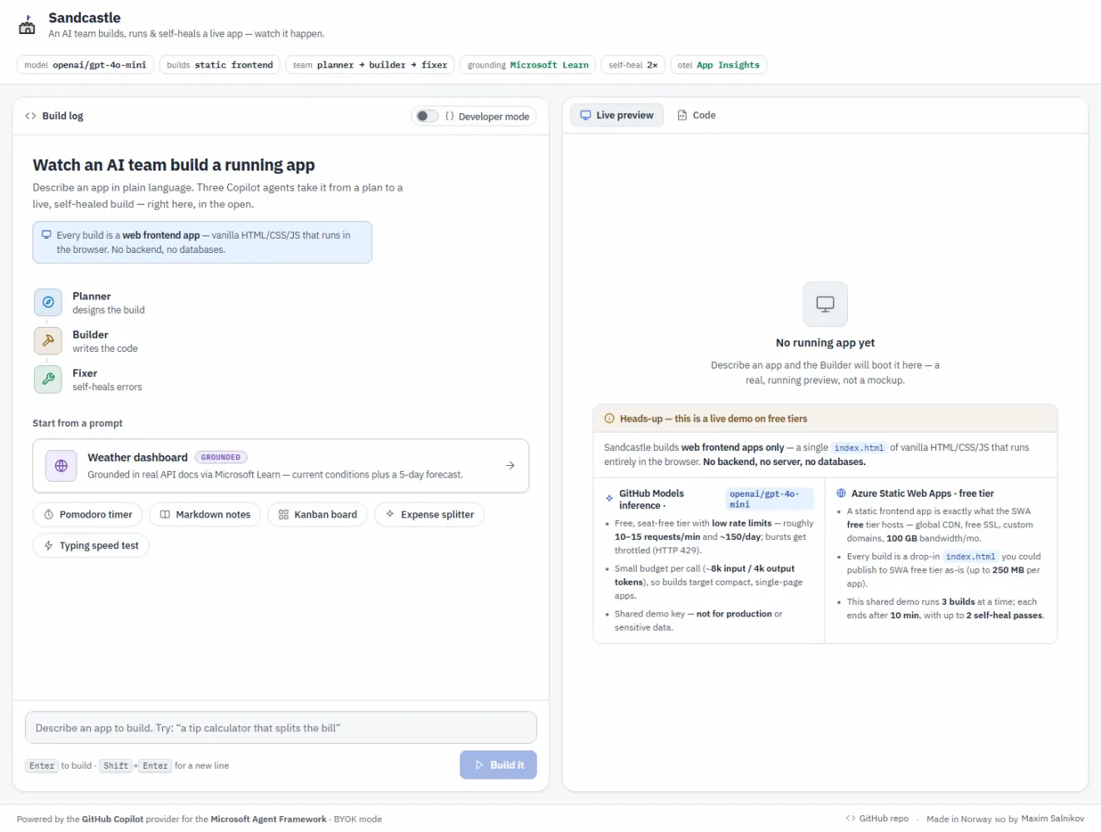
Task: Click the Azure Static Web Apps globe icon
Action: 841,493
